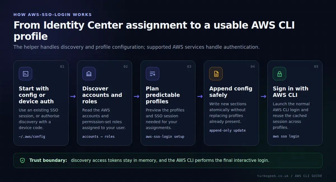Select the heading 'Sign in with AWS CLI'
336x182 pixels.
(291, 92)
